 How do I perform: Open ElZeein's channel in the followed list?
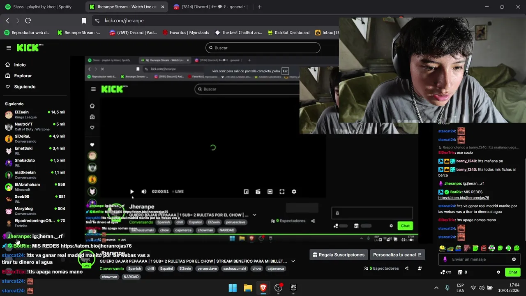click(35, 114)
